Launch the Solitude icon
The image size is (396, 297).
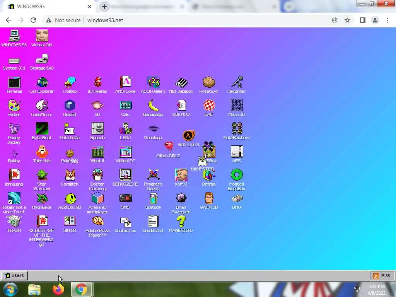(x=153, y=198)
